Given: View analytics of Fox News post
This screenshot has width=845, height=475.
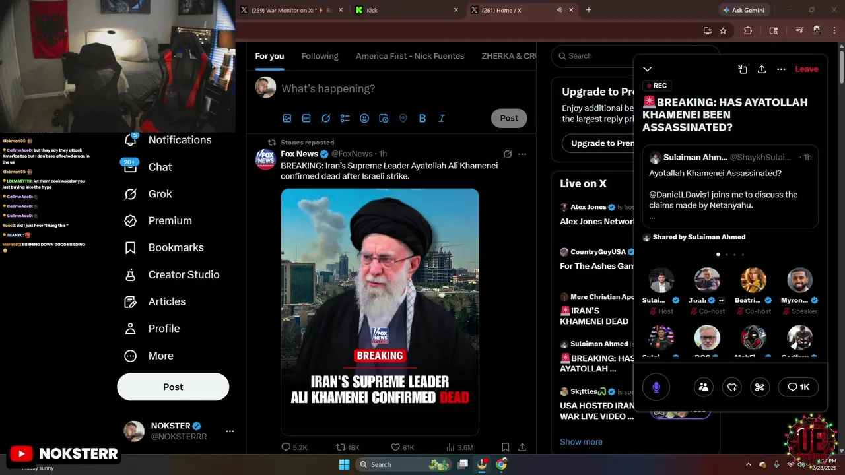Looking at the screenshot, I should pyautogui.click(x=459, y=447).
